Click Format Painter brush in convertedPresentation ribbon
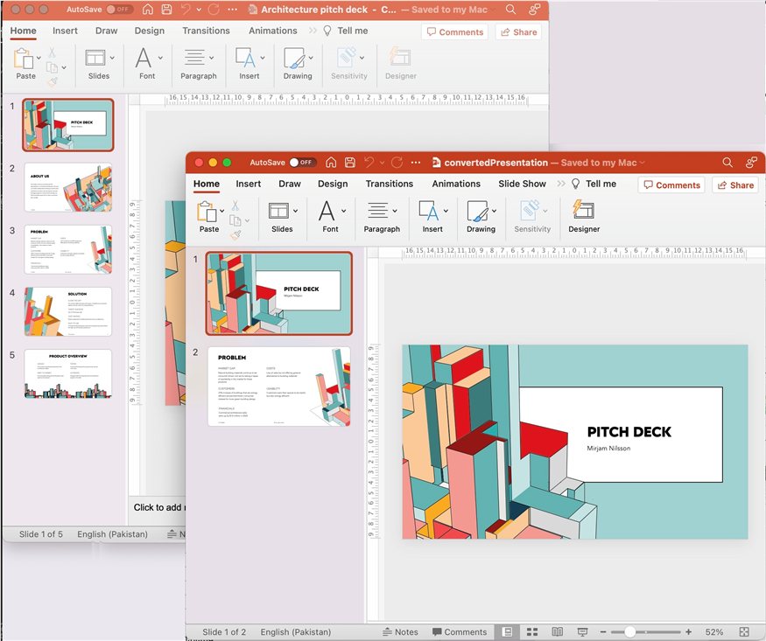 [x=235, y=234]
